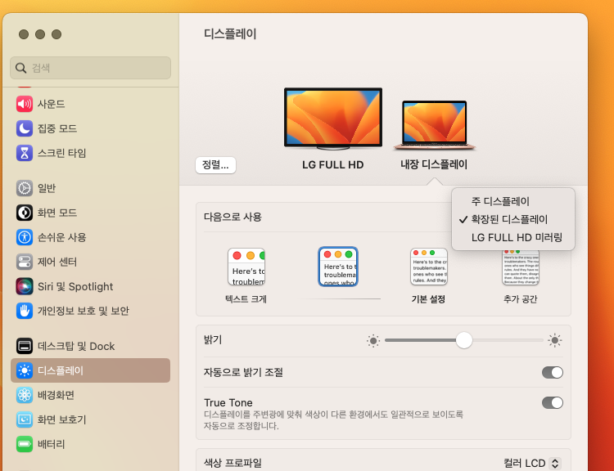Image resolution: width=614 pixels, height=471 pixels.
Task: Open the 개인정보 보호 및 보안 hand icon
Action: pyautogui.click(x=25, y=311)
